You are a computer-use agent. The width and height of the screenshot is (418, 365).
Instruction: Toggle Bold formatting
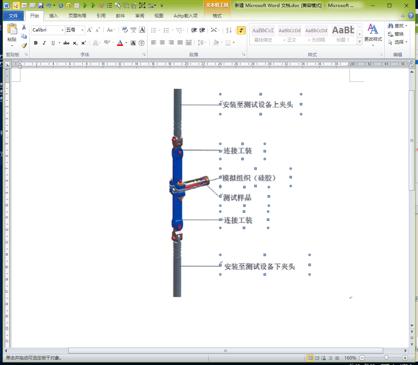coord(36,43)
